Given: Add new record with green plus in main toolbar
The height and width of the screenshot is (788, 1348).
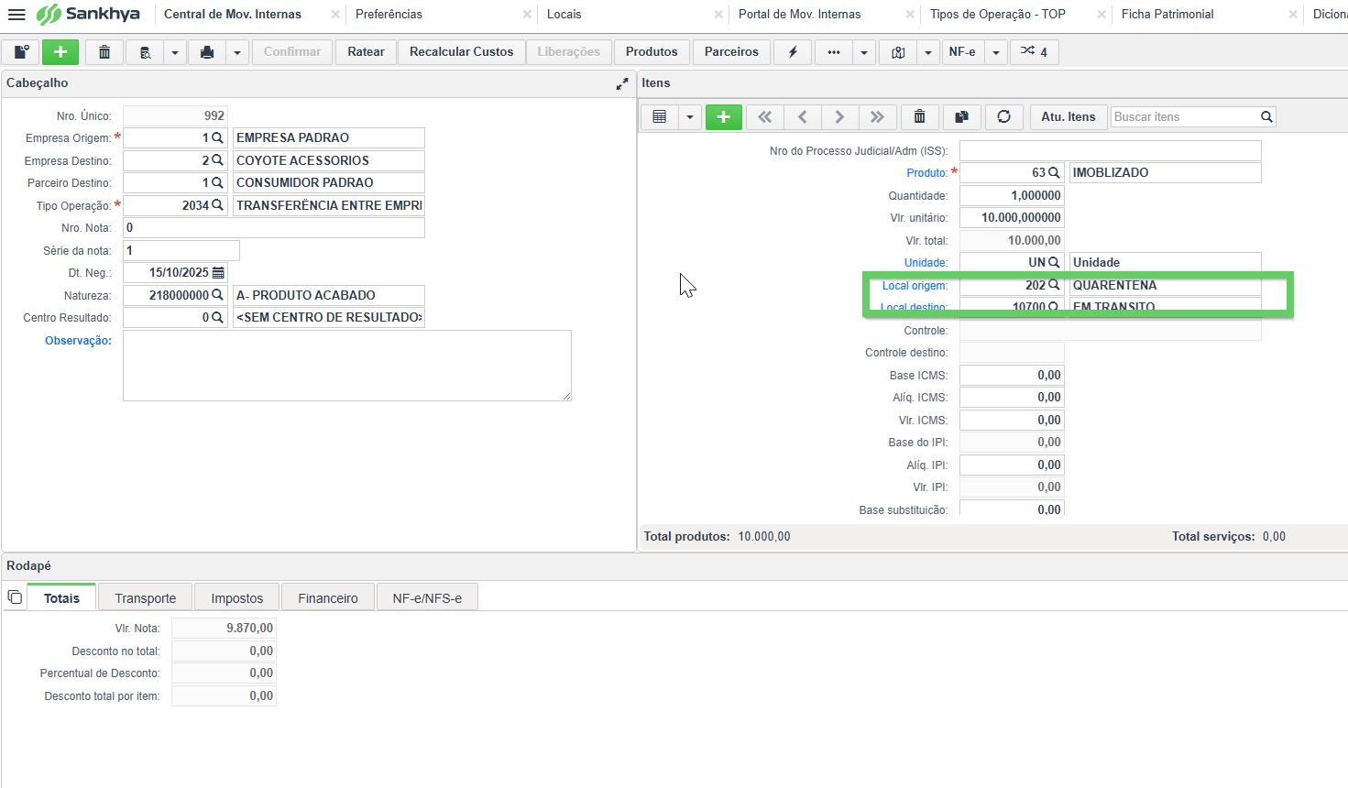Looking at the screenshot, I should pyautogui.click(x=60, y=52).
